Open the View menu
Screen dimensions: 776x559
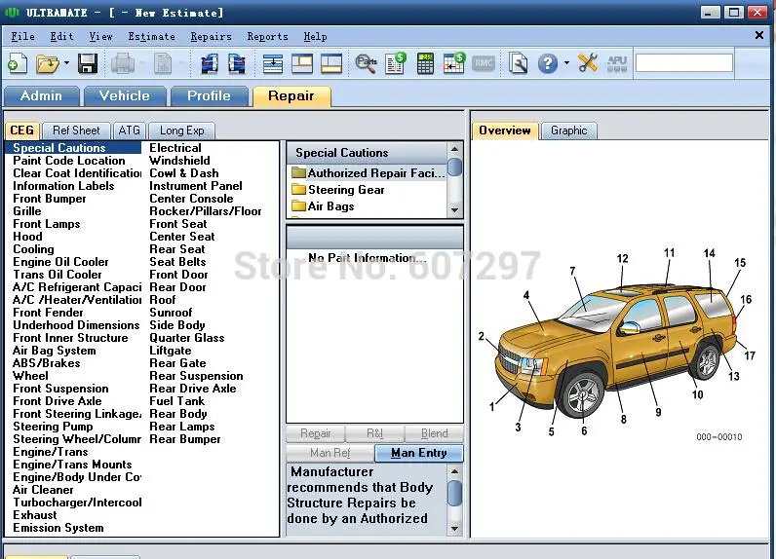[x=100, y=37]
